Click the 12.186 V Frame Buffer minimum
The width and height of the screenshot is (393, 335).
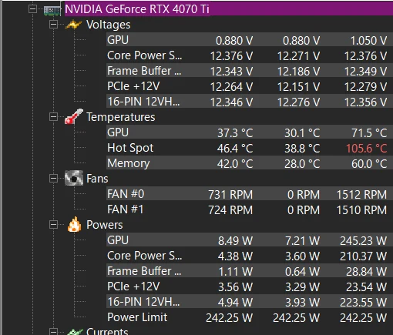299,72
